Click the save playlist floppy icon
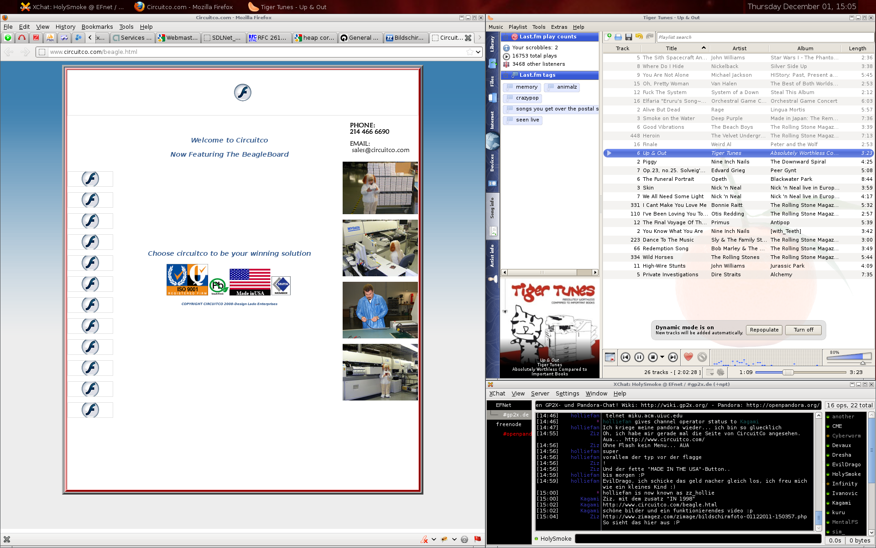The width and height of the screenshot is (876, 548). (x=629, y=37)
